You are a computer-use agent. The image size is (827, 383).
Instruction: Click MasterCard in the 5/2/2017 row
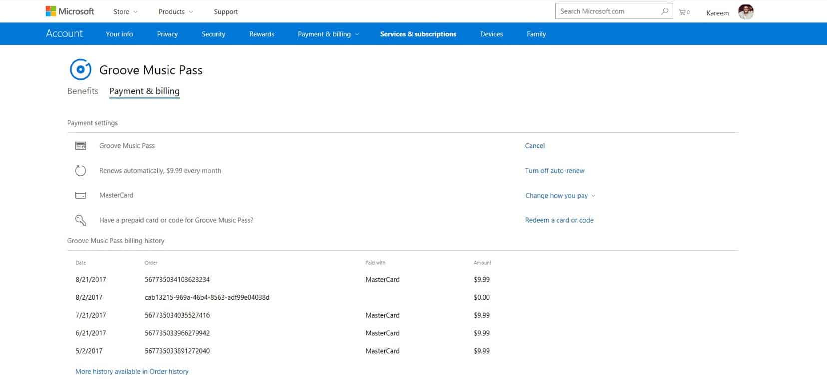tap(382, 351)
